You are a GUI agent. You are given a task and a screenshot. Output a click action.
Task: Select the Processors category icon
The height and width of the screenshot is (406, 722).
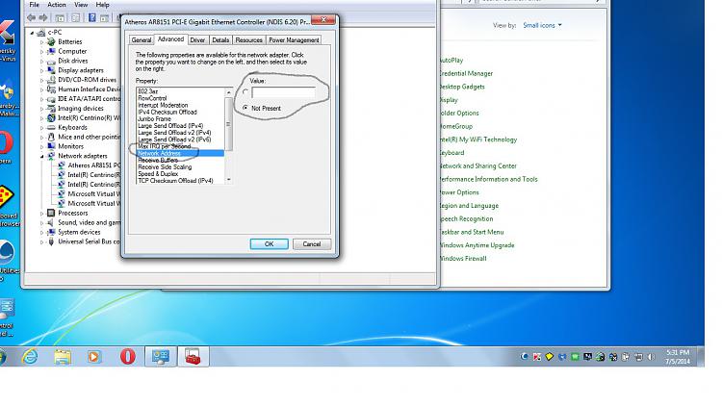point(51,213)
